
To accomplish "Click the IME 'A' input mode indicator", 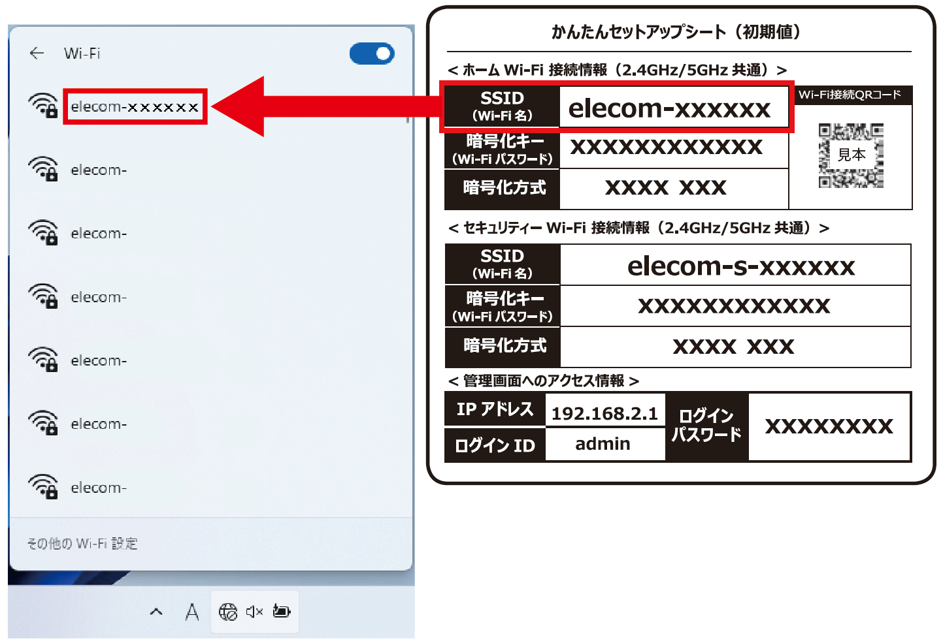I will tap(192, 612).
